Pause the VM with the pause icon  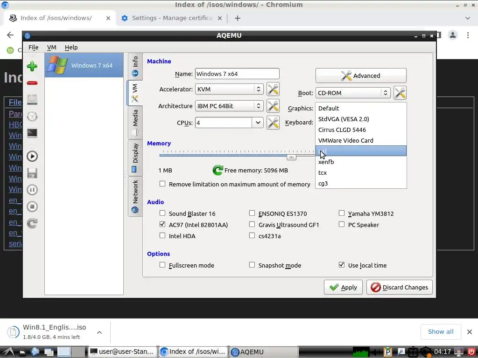(x=32, y=190)
